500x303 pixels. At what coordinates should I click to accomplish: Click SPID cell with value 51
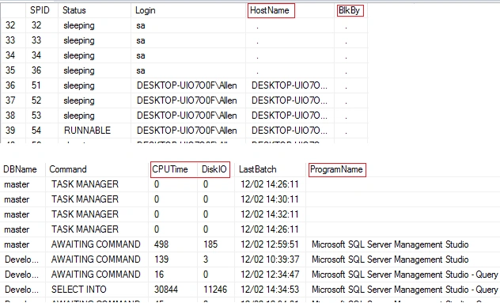coord(36,85)
